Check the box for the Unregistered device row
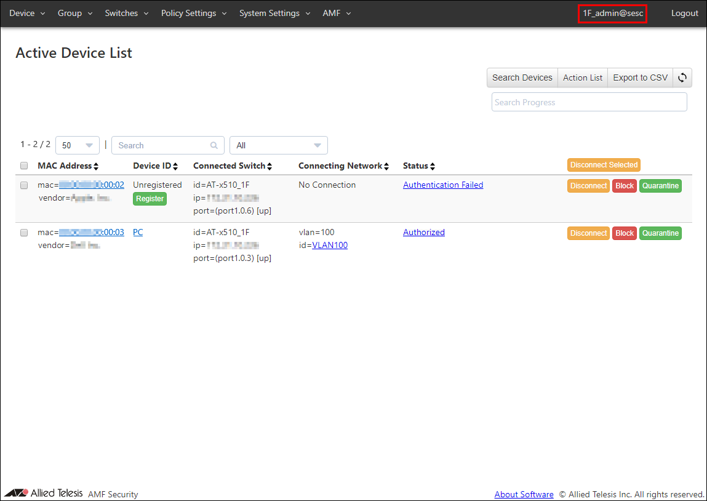 24,185
